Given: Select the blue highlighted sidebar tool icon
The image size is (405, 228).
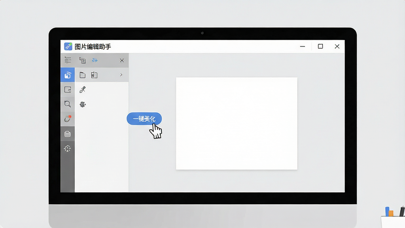Looking at the screenshot, I should click(68, 75).
